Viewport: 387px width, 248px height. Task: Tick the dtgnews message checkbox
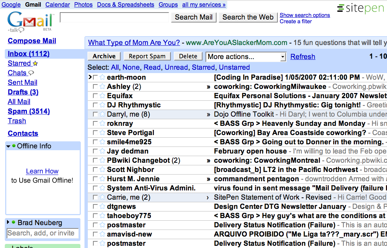click(95, 206)
